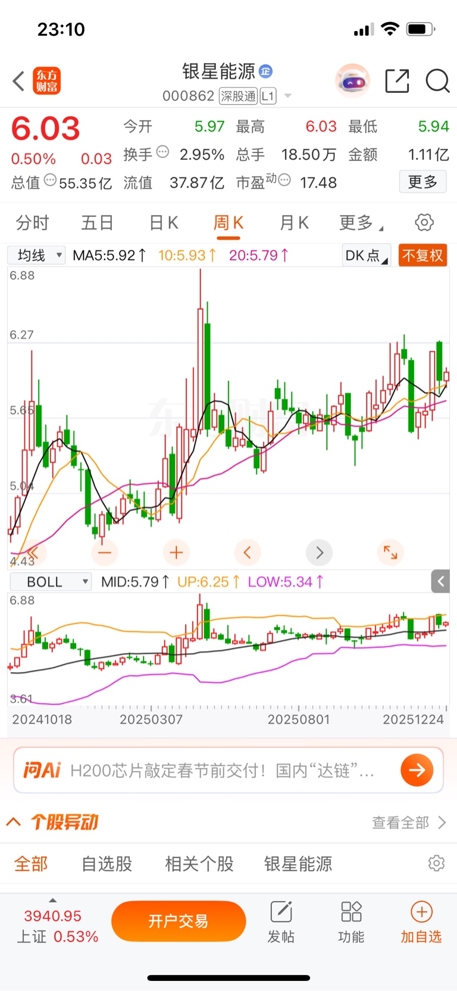The height and width of the screenshot is (991, 457).
Task: Select the 银星能源 filter tab
Action: click(x=298, y=863)
